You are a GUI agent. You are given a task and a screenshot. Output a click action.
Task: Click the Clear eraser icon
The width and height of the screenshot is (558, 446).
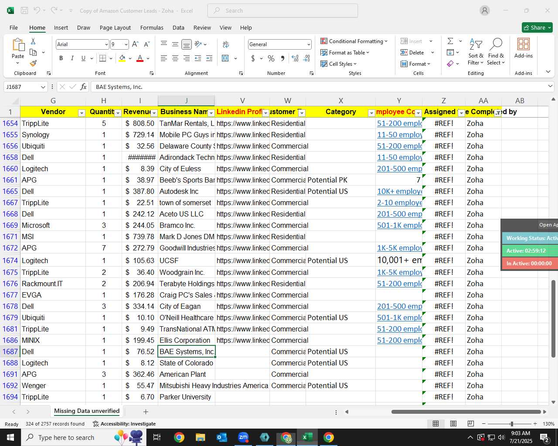(x=450, y=64)
